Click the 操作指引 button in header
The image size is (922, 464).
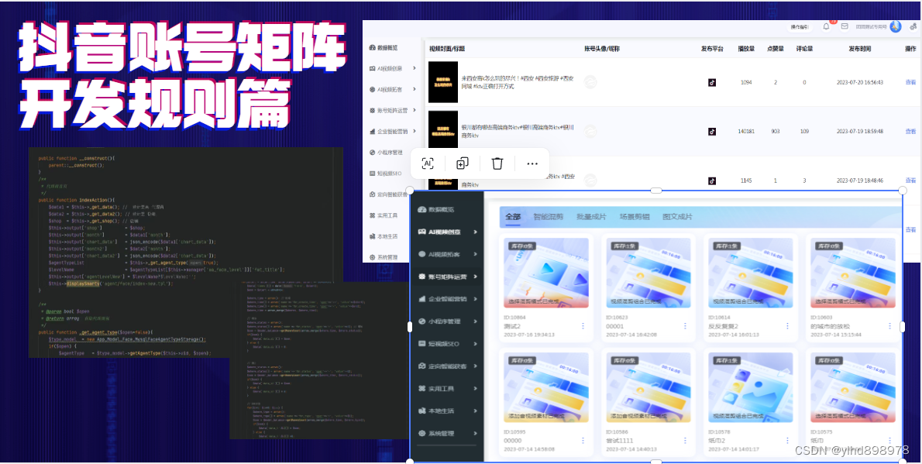tap(800, 27)
